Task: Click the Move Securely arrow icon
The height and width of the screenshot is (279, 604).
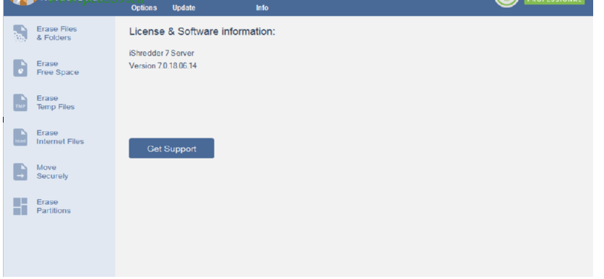Action: click(x=20, y=172)
